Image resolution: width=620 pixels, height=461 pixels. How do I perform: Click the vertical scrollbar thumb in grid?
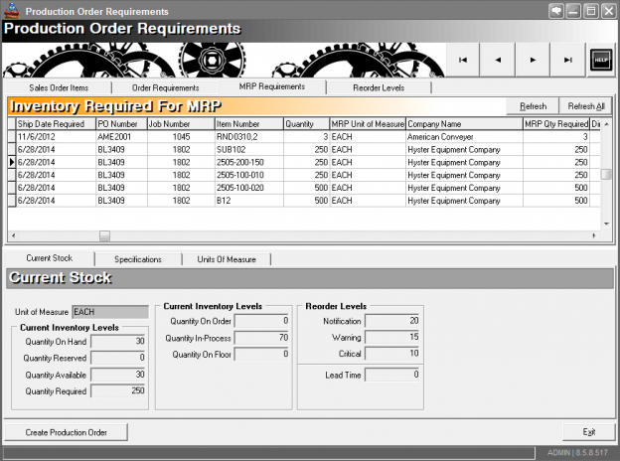[x=606, y=174]
